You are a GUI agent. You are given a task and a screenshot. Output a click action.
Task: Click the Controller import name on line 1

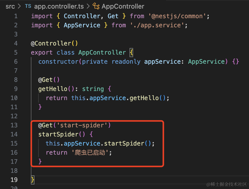tap(82, 16)
